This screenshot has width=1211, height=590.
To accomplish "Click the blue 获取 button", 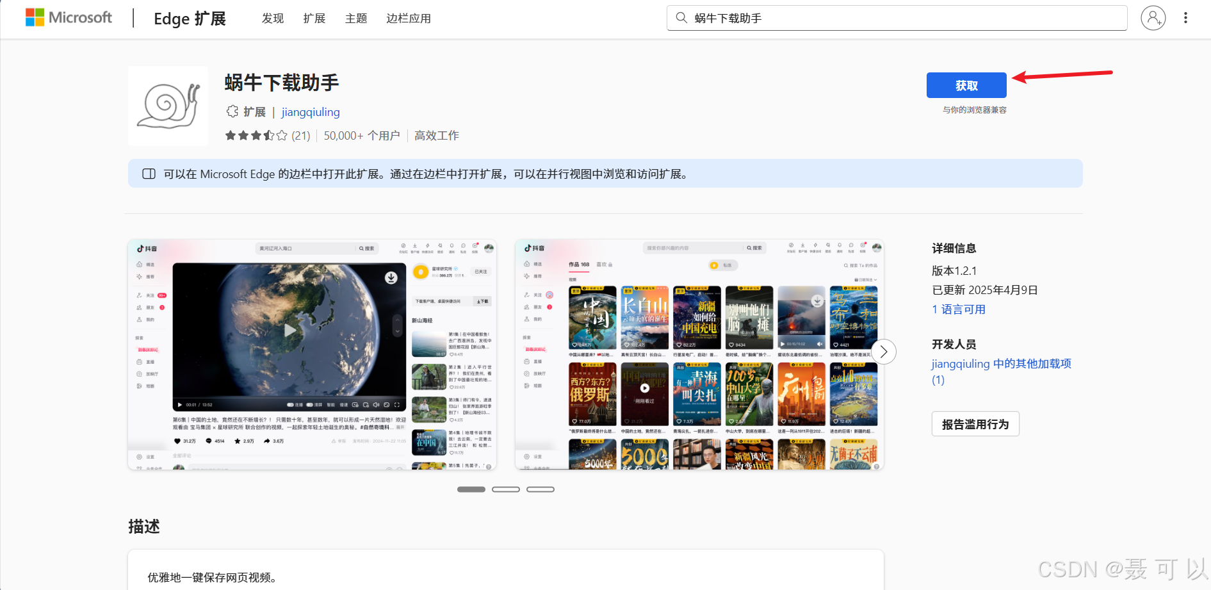I will click(966, 85).
